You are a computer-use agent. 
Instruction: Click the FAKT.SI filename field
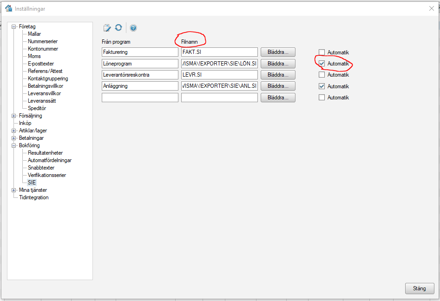pyautogui.click(x=219, y=52)
